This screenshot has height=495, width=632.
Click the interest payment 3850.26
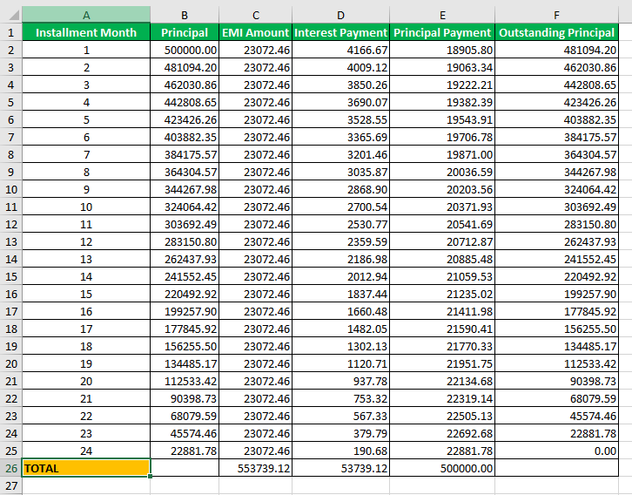(x=341, y=85)
